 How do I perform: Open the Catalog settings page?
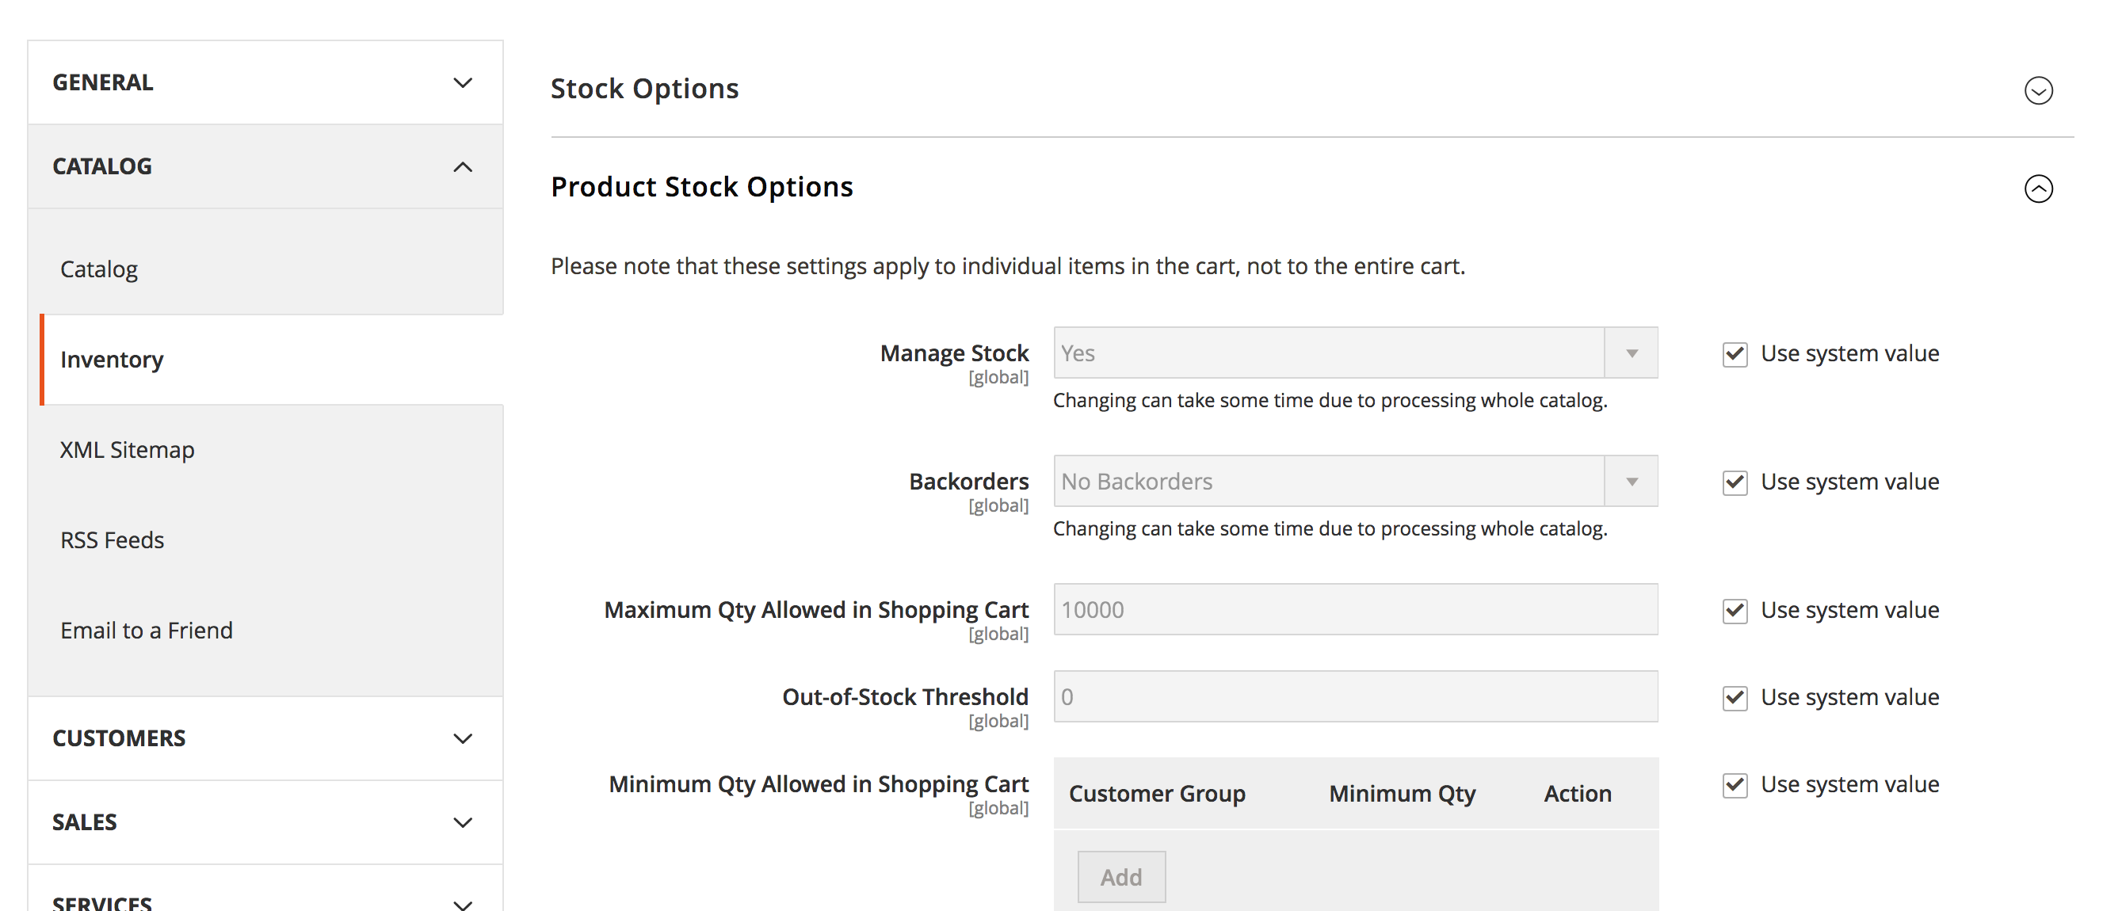coord(99,269)
